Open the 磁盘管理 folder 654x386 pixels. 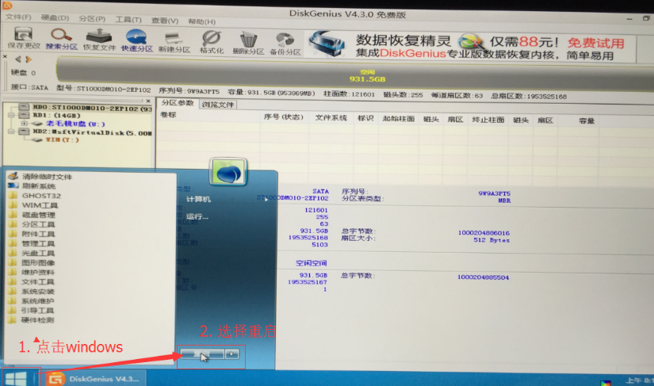click(x=33, y=215)
